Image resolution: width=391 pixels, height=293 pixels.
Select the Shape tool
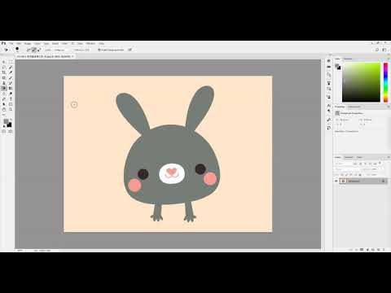[11, 104]
